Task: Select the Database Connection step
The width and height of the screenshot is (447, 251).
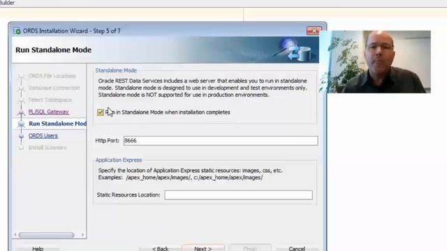Action: click(54, 88)
